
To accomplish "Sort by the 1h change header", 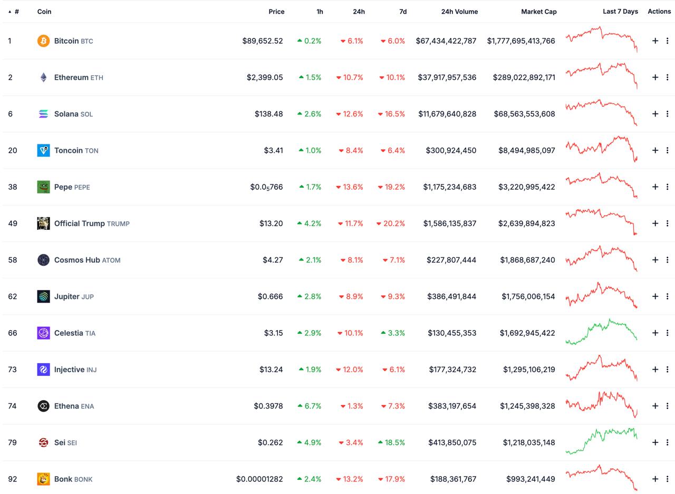I will point(320,12).
